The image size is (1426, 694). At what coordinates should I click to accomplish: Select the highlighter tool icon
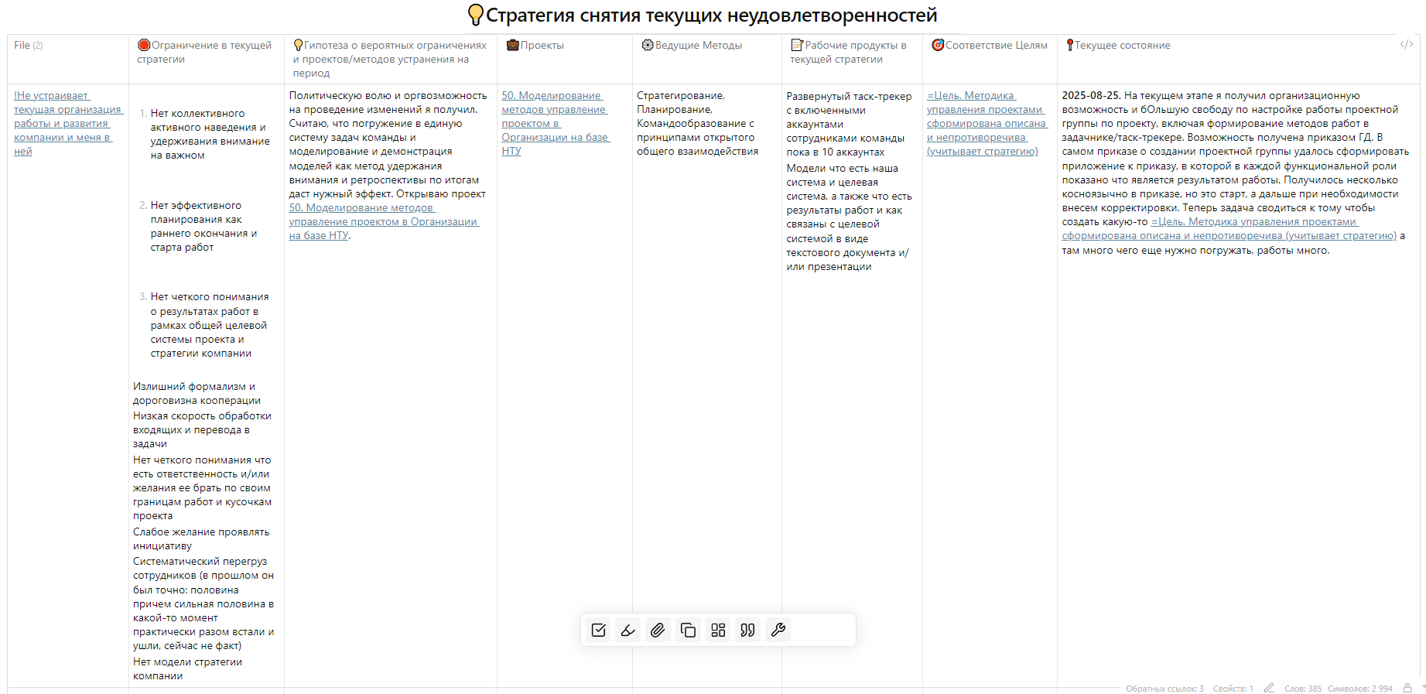628,630
